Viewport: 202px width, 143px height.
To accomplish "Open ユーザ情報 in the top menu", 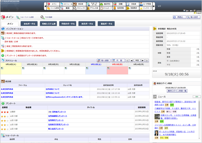I will point(146,4).
